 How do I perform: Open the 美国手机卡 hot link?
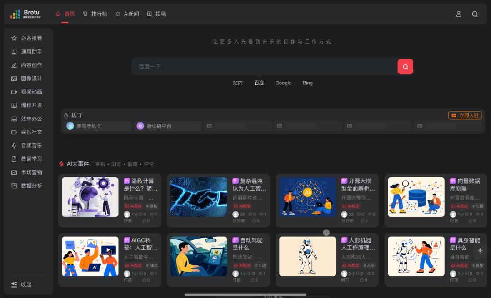coord(98,126)
